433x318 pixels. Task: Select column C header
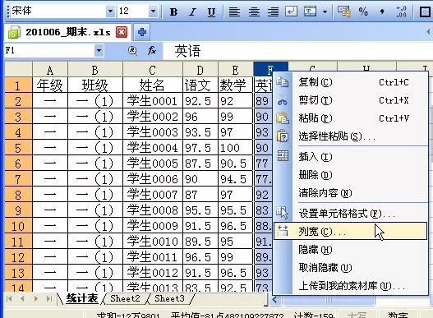153,70
